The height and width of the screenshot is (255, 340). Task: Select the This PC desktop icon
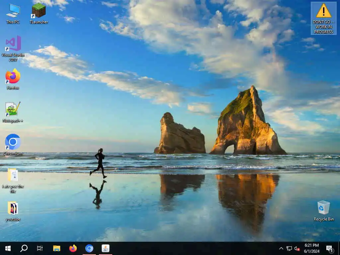point(13,13)
